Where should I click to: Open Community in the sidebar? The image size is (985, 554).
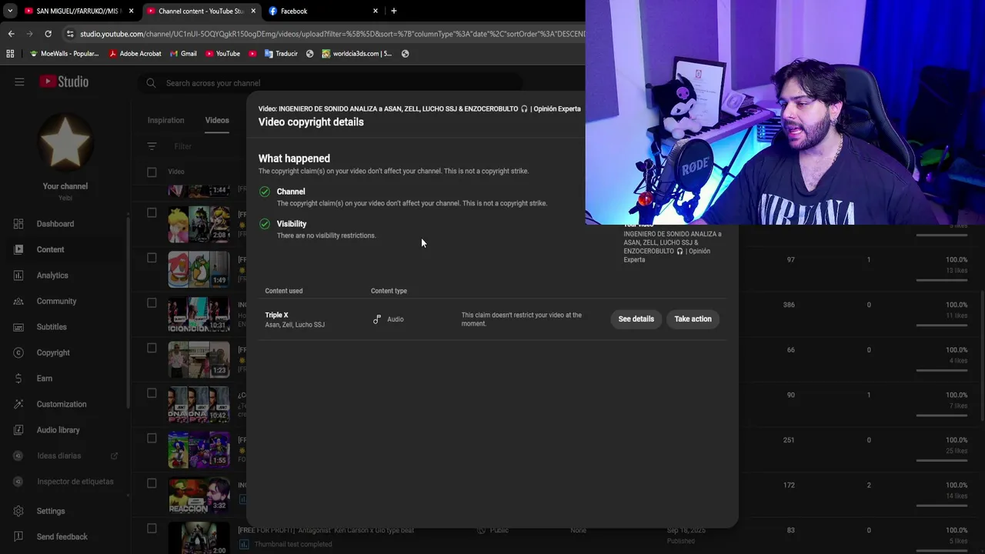coord(56,301)
